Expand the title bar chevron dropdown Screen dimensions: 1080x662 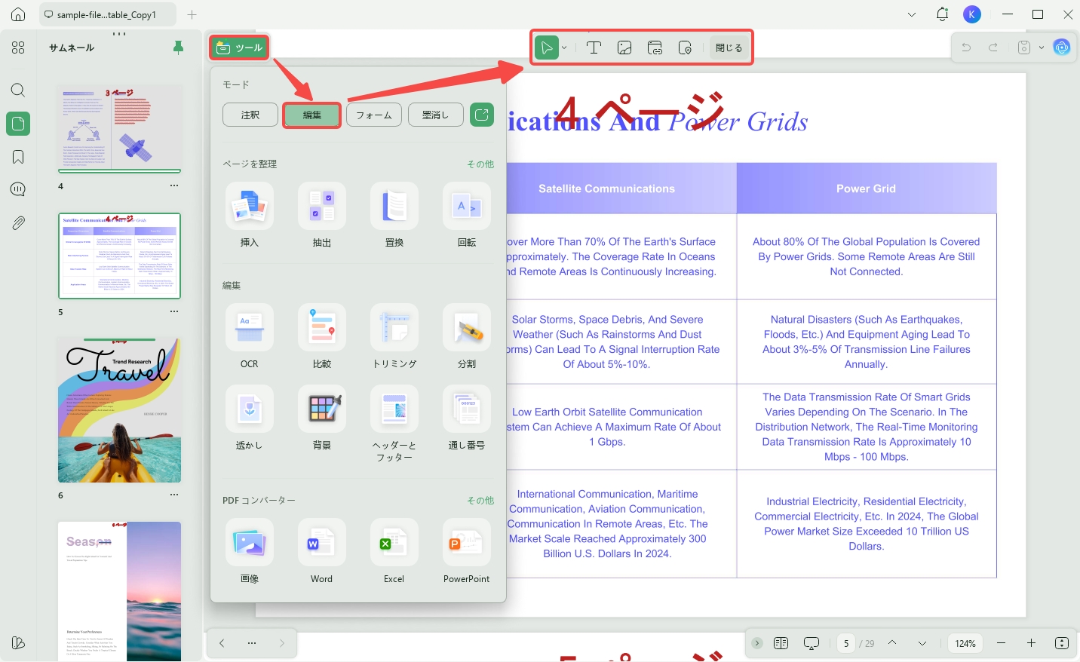coord(912,14)
